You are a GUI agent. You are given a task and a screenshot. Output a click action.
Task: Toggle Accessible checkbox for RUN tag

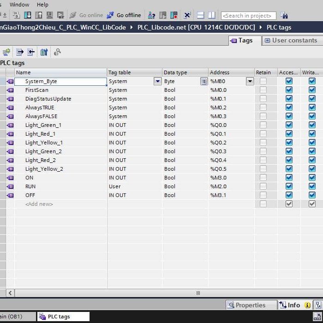289,186
